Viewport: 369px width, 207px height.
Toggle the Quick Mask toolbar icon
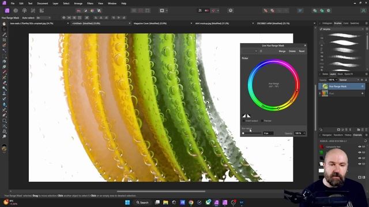(x=161, y=10)
